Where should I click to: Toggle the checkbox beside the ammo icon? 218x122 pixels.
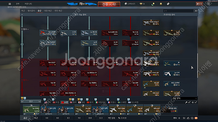click(196, 102)
